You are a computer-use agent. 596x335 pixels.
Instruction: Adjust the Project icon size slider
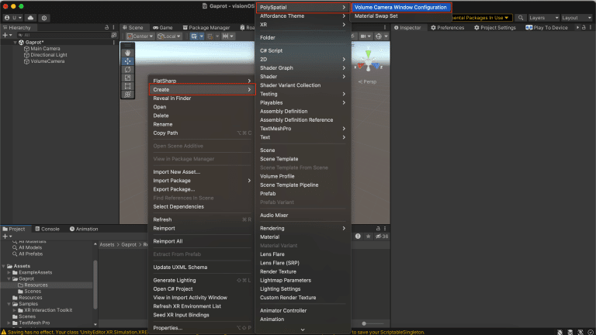click(372, 323)
